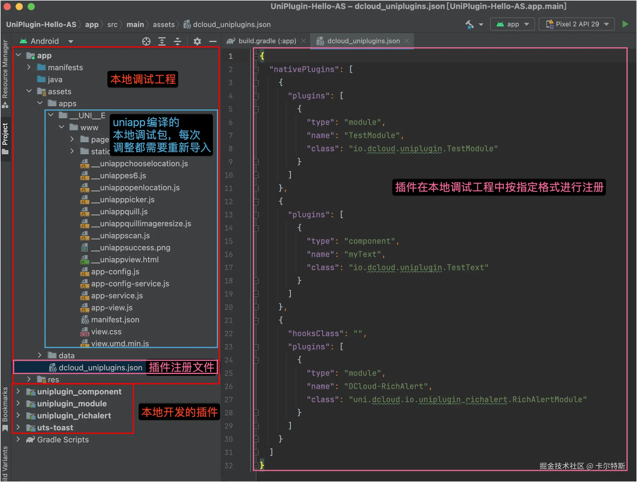This screenshot has width=637, height=482.
Task: Click the Expand All icon in Project panel
Action: click(162, 41)
